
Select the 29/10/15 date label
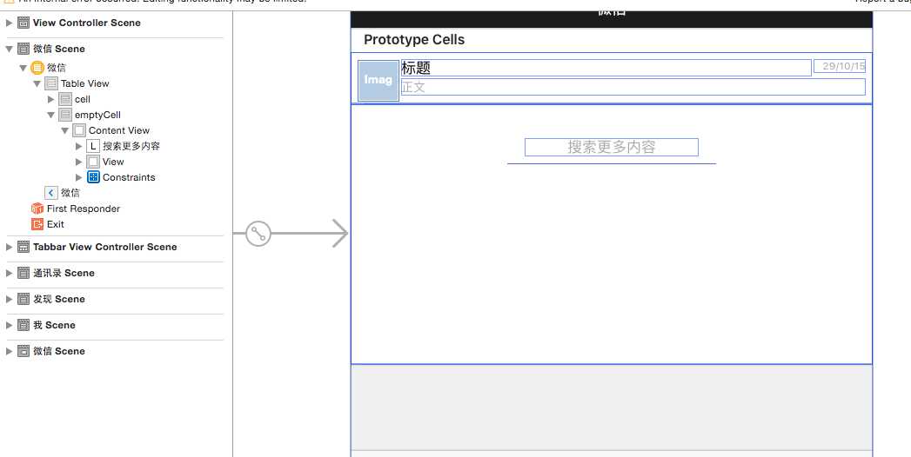click(840, 66)
